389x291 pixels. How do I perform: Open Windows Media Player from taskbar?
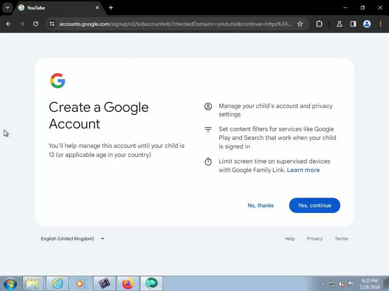tap(80, 283)
